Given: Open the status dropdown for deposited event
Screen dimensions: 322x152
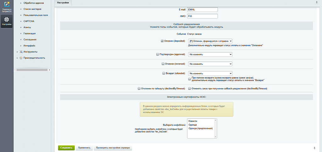Looking at the screenshot, I should coord(210,41).
